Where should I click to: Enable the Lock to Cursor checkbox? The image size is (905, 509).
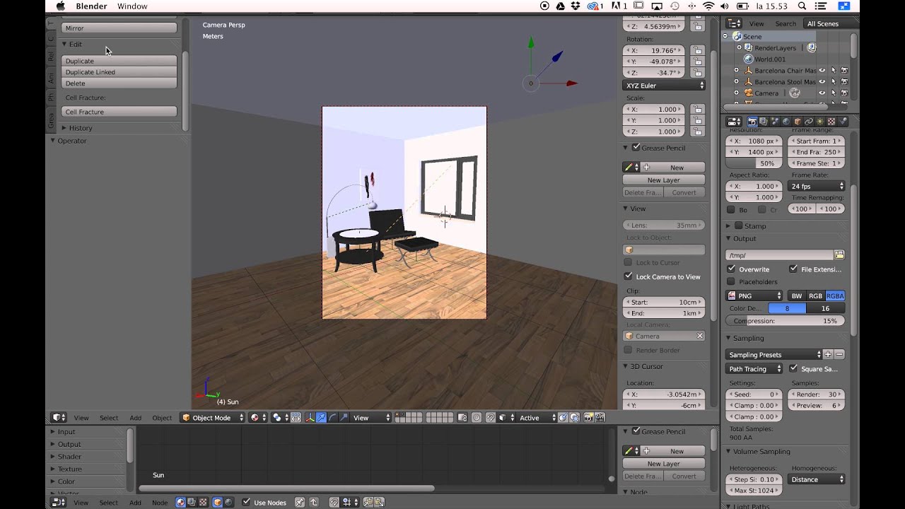tap(628, 262)
